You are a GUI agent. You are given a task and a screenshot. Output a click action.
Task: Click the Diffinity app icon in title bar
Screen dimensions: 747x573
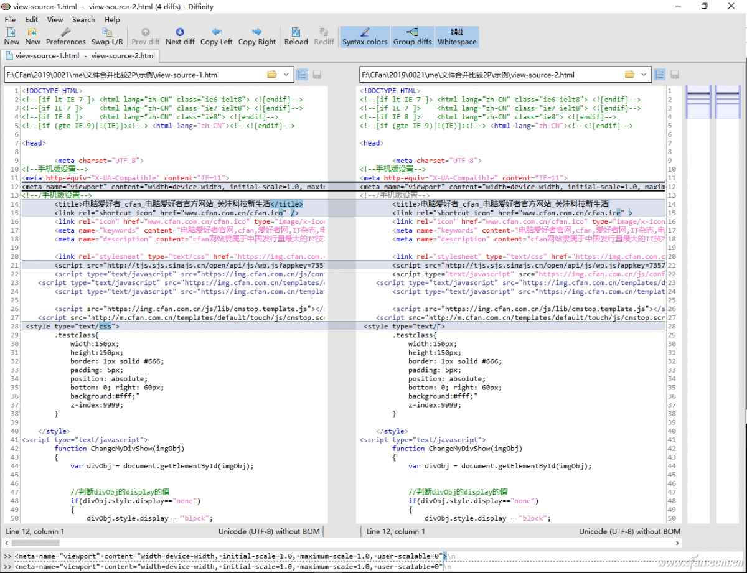pyautogui.click(x=7, y=6)
